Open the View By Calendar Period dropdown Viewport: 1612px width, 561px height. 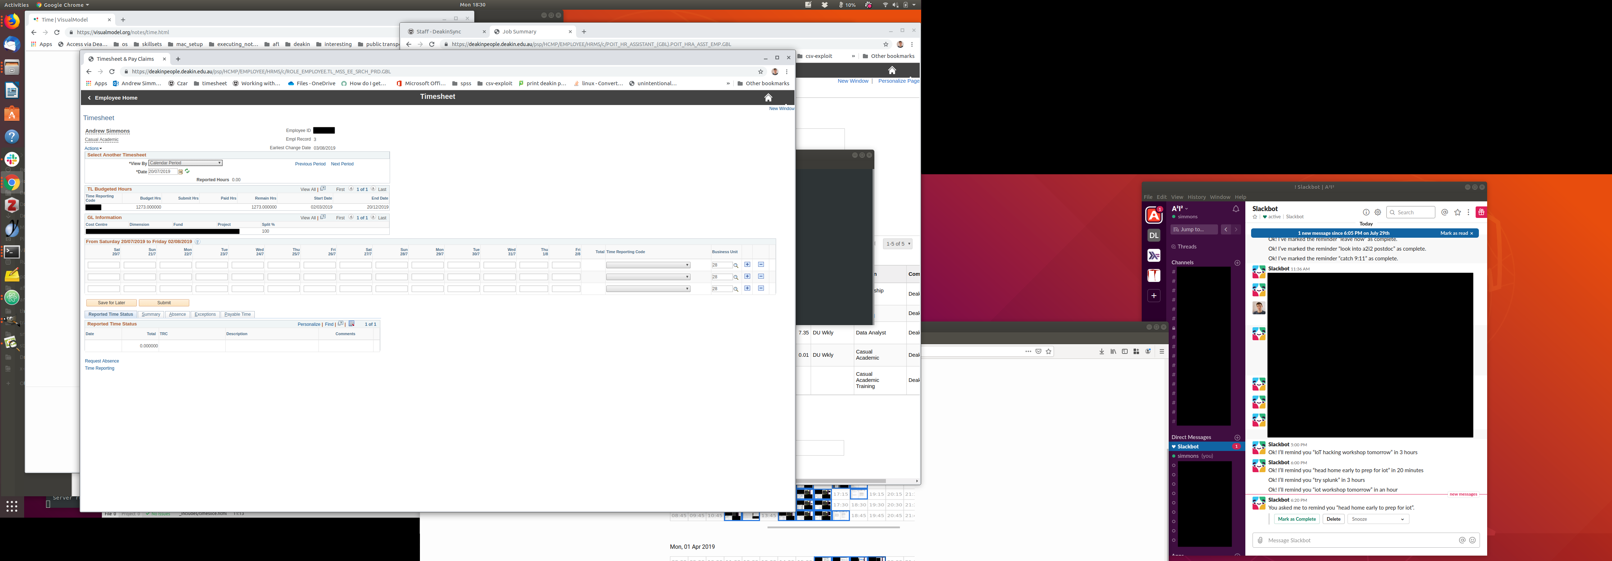click(x=185, y=163)
